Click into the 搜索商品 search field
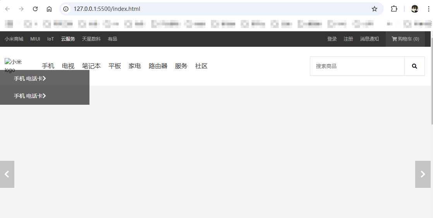This screenshot has height=218, width=433. [357, 66]
